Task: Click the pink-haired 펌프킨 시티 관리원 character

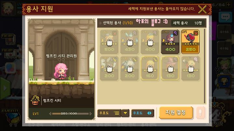Action: pyautogui.click(x=60, y=71)
